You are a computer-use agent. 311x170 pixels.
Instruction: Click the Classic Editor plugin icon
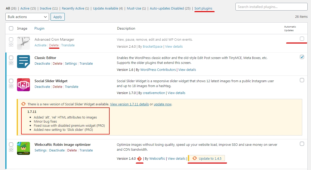click(23, 62)
